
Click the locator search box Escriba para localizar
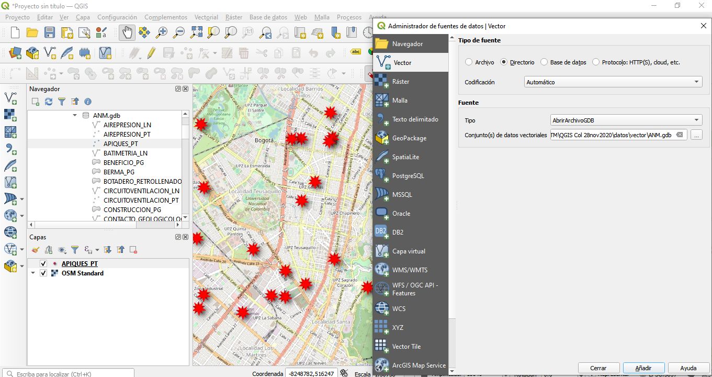tap(67, 373)
